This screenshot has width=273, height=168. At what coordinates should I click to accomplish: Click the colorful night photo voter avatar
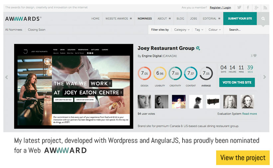coord(179,101)
